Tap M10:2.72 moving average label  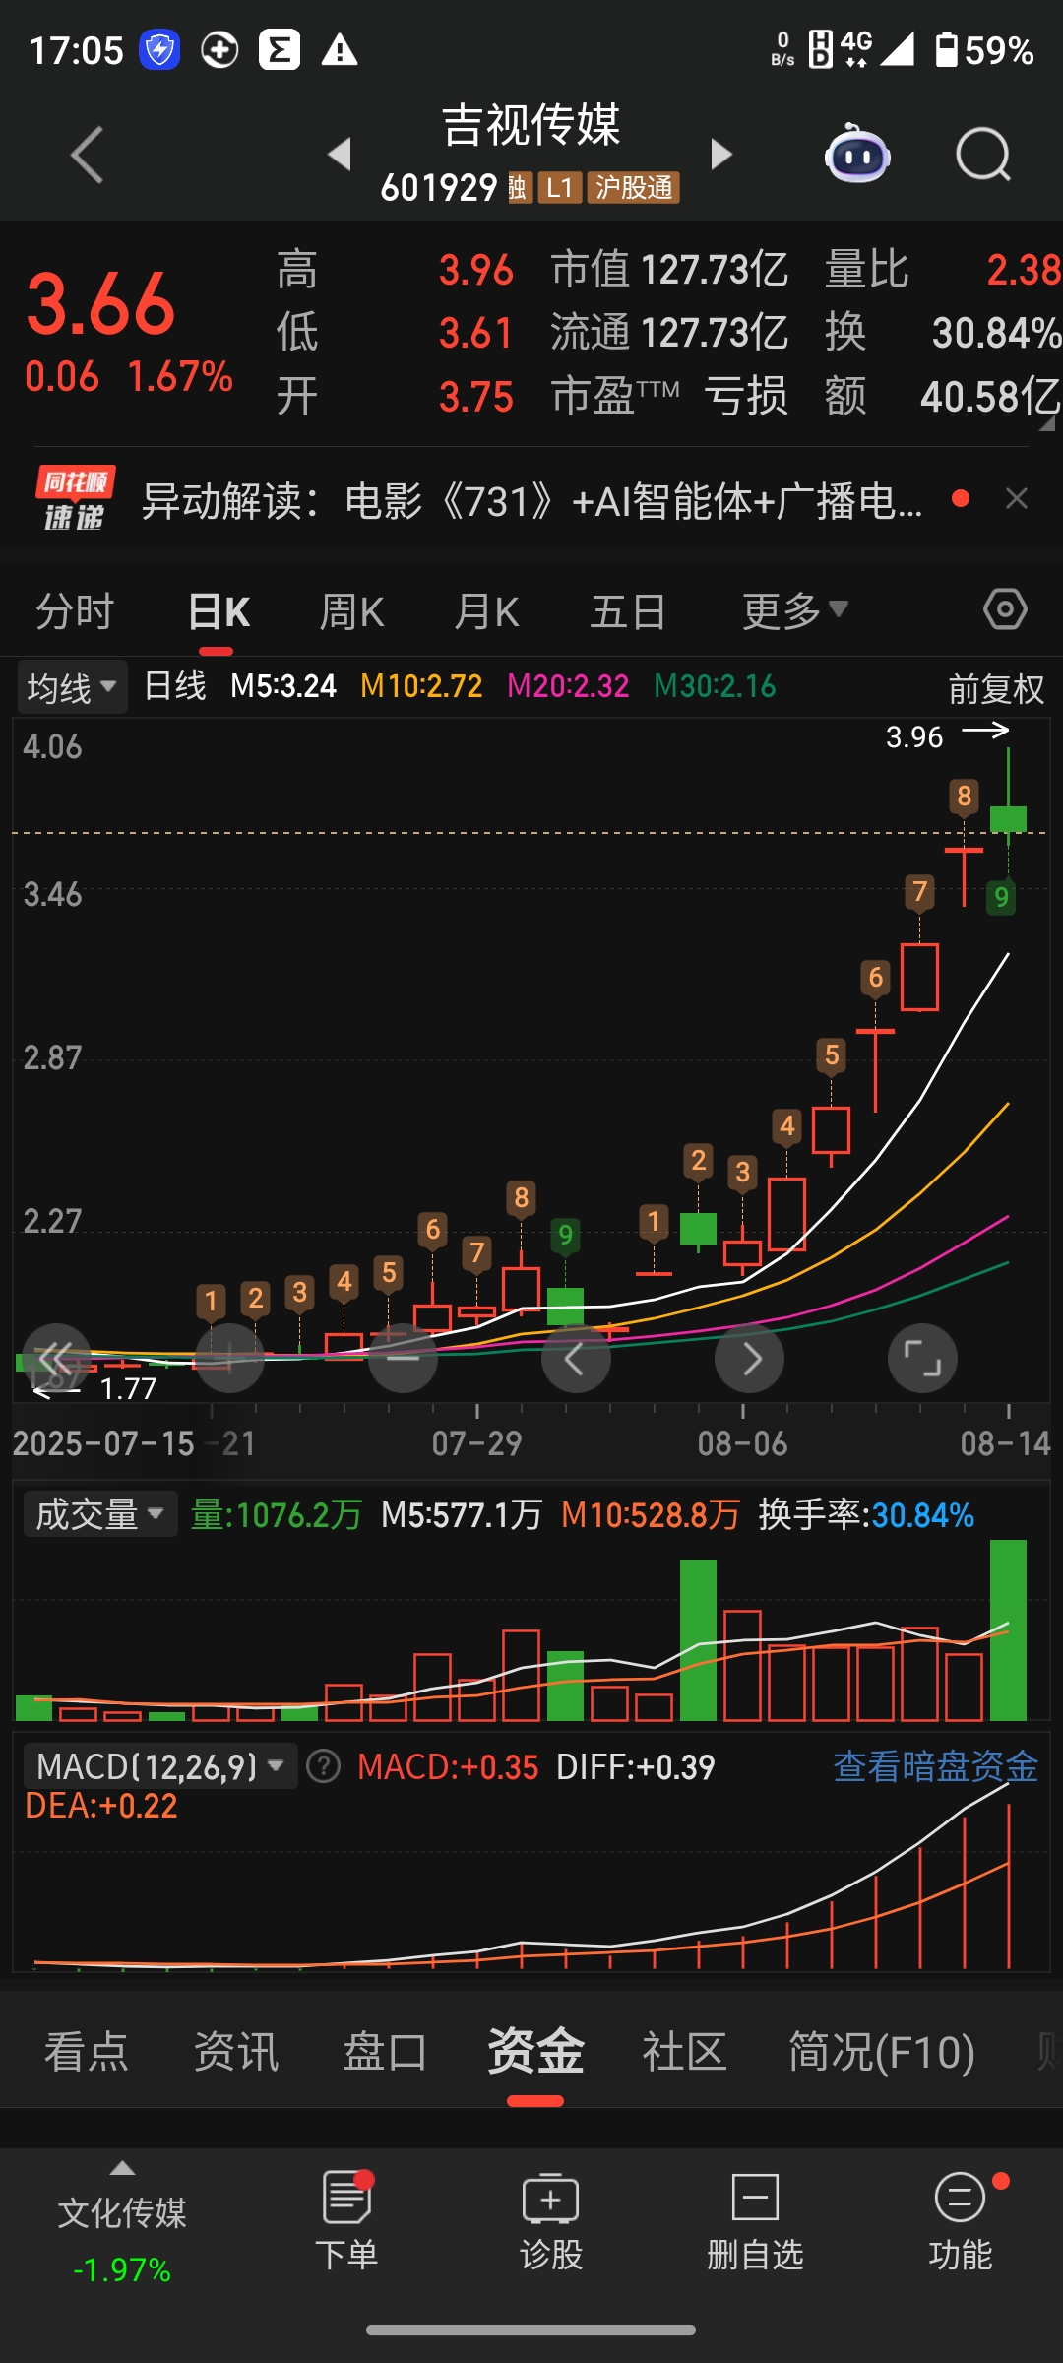point(421,686)
